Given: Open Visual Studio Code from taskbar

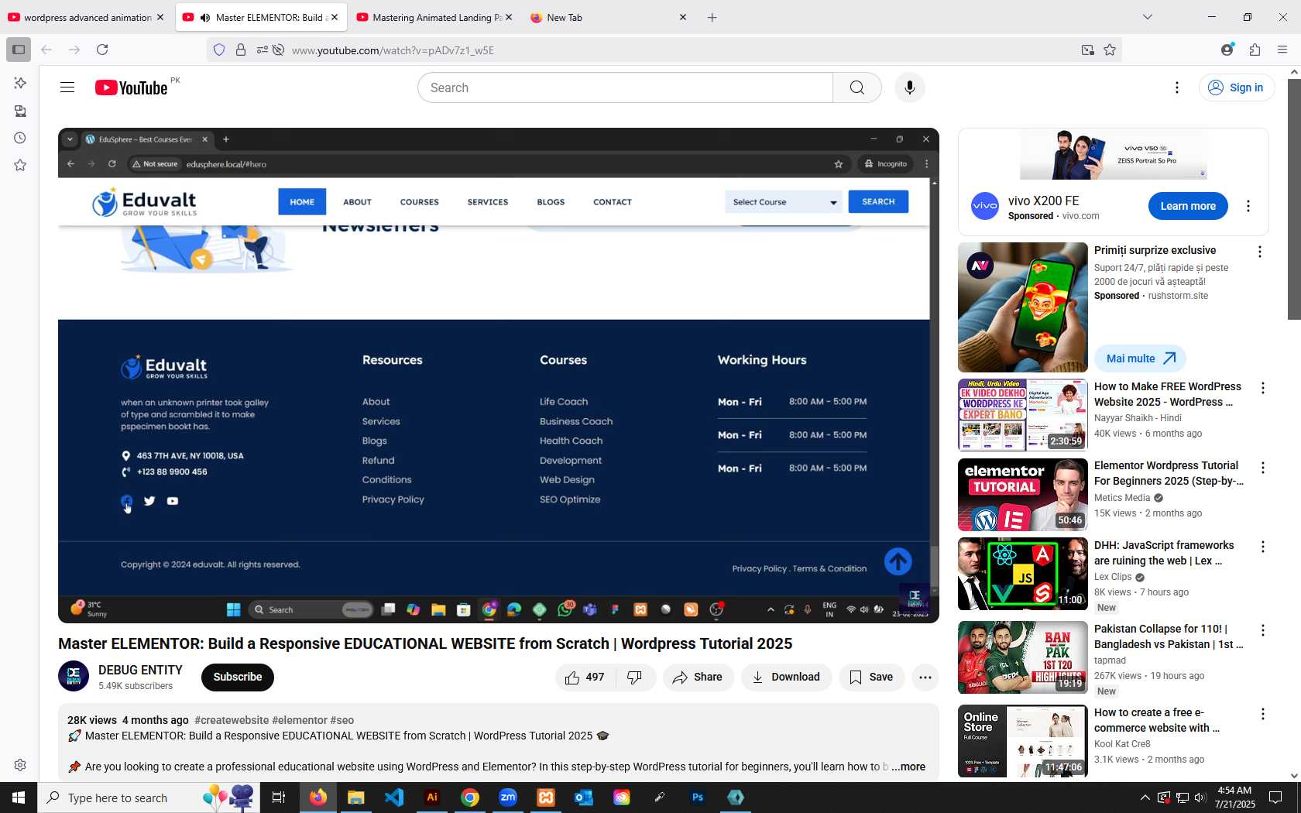Looking at the screenshot, I should (394, 798).
